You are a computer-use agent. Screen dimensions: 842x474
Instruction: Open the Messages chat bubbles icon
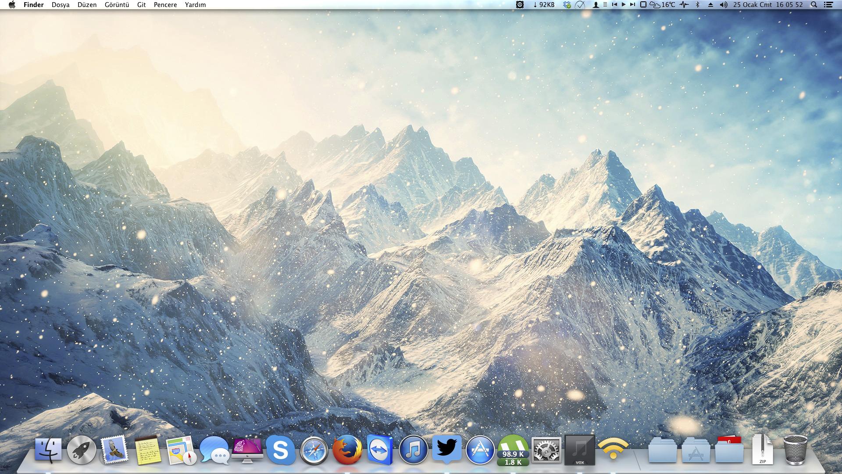[214, 450]
